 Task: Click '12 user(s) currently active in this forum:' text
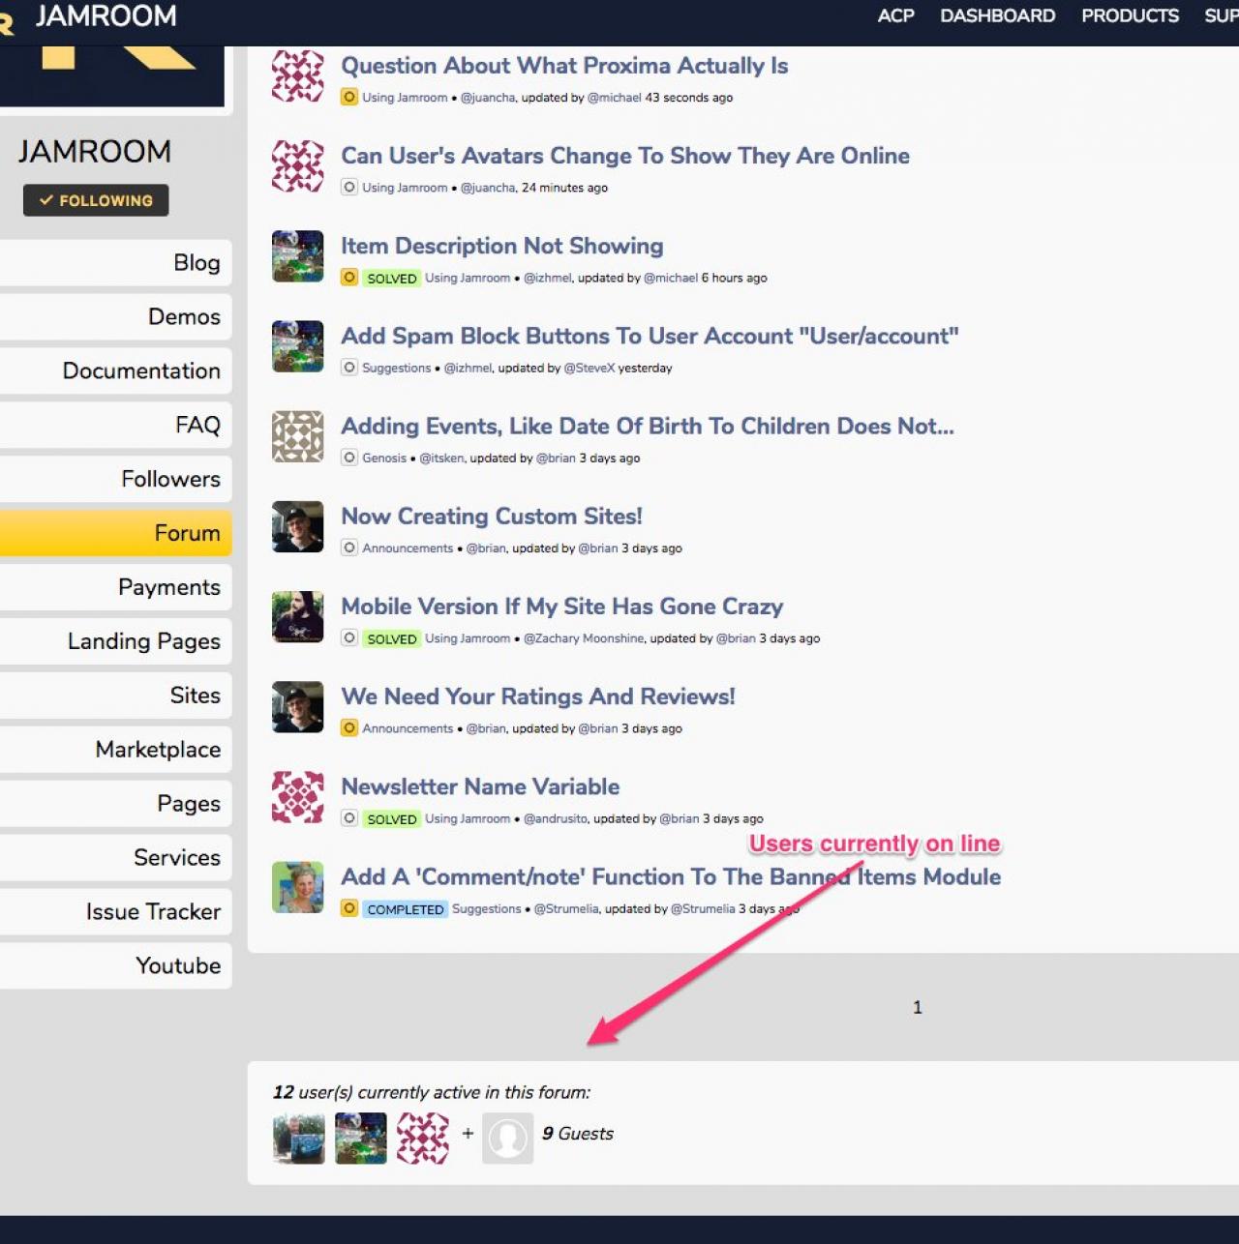tap(432, 1092)
